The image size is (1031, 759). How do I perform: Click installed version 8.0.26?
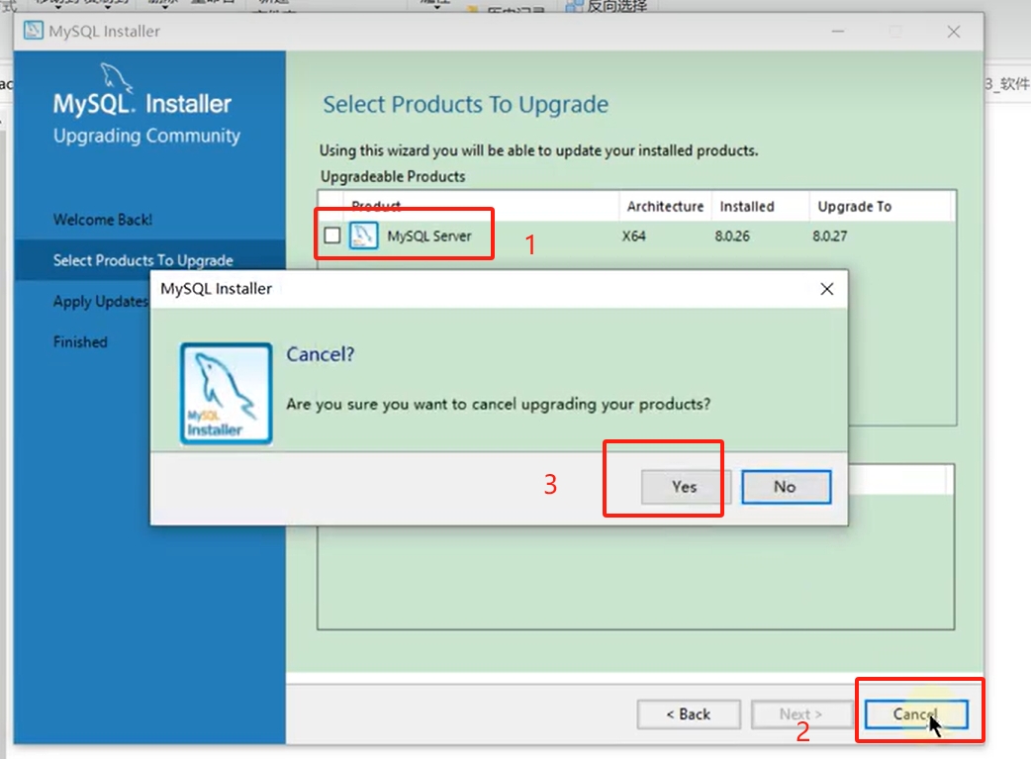point(732,237)
